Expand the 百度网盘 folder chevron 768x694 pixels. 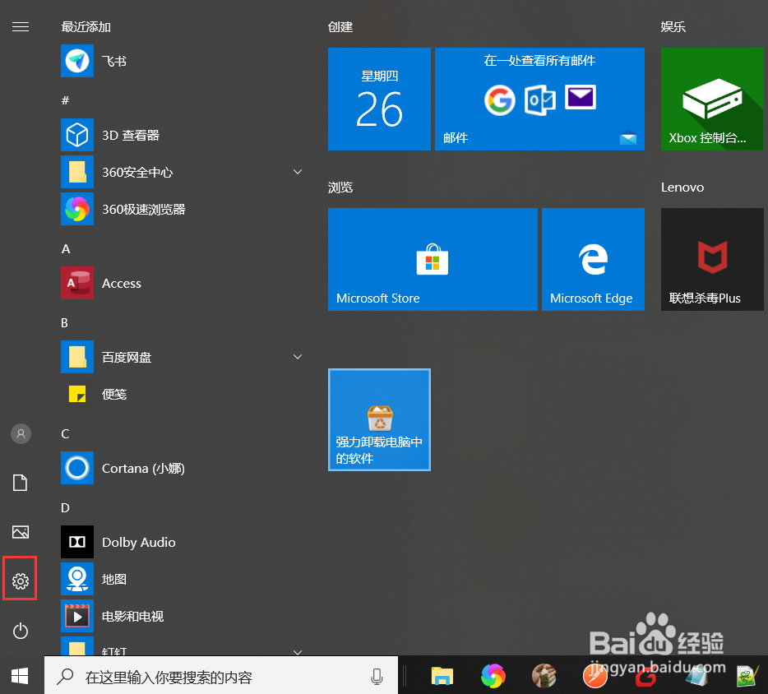(297, 357)
